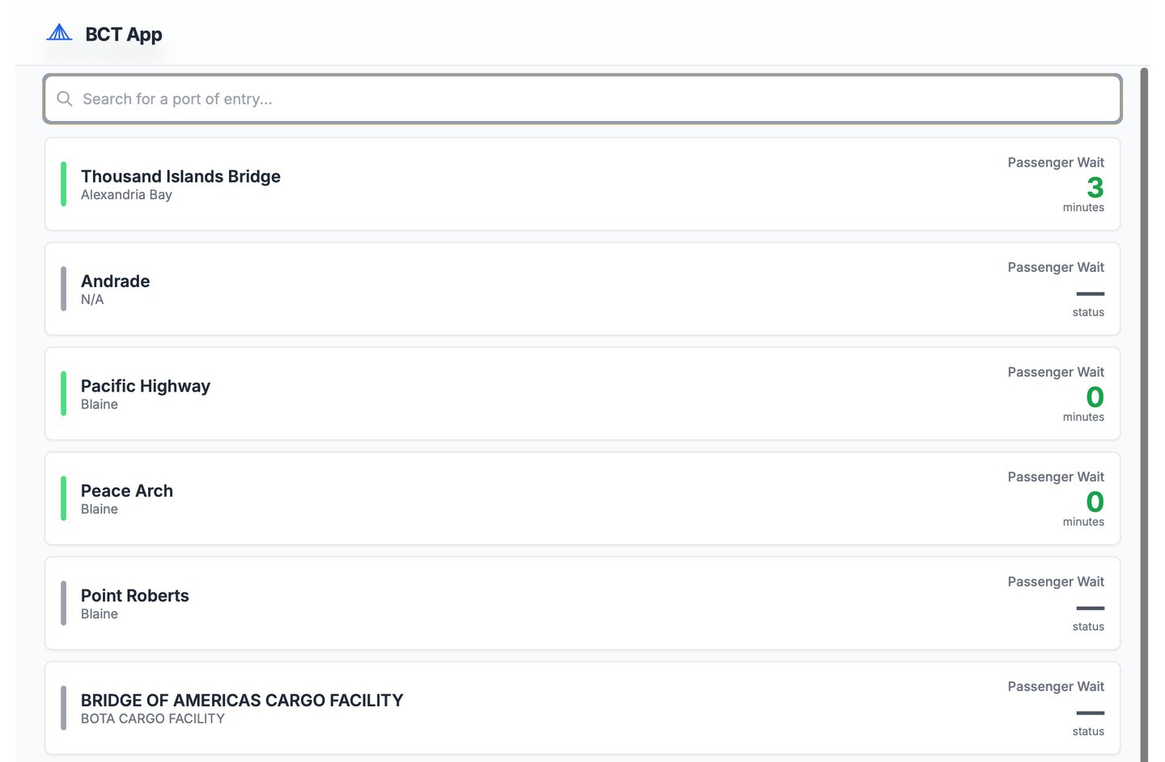
Task: Click the gray dash status for Andrade
Action: (1090, 294)
